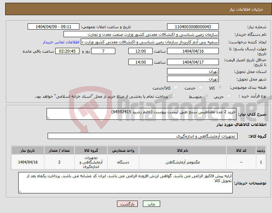Click the شماره نیاز field 1104003008000043

(x=193, y=26)
